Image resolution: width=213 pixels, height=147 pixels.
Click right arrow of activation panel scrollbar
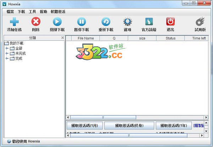(202, 135)
